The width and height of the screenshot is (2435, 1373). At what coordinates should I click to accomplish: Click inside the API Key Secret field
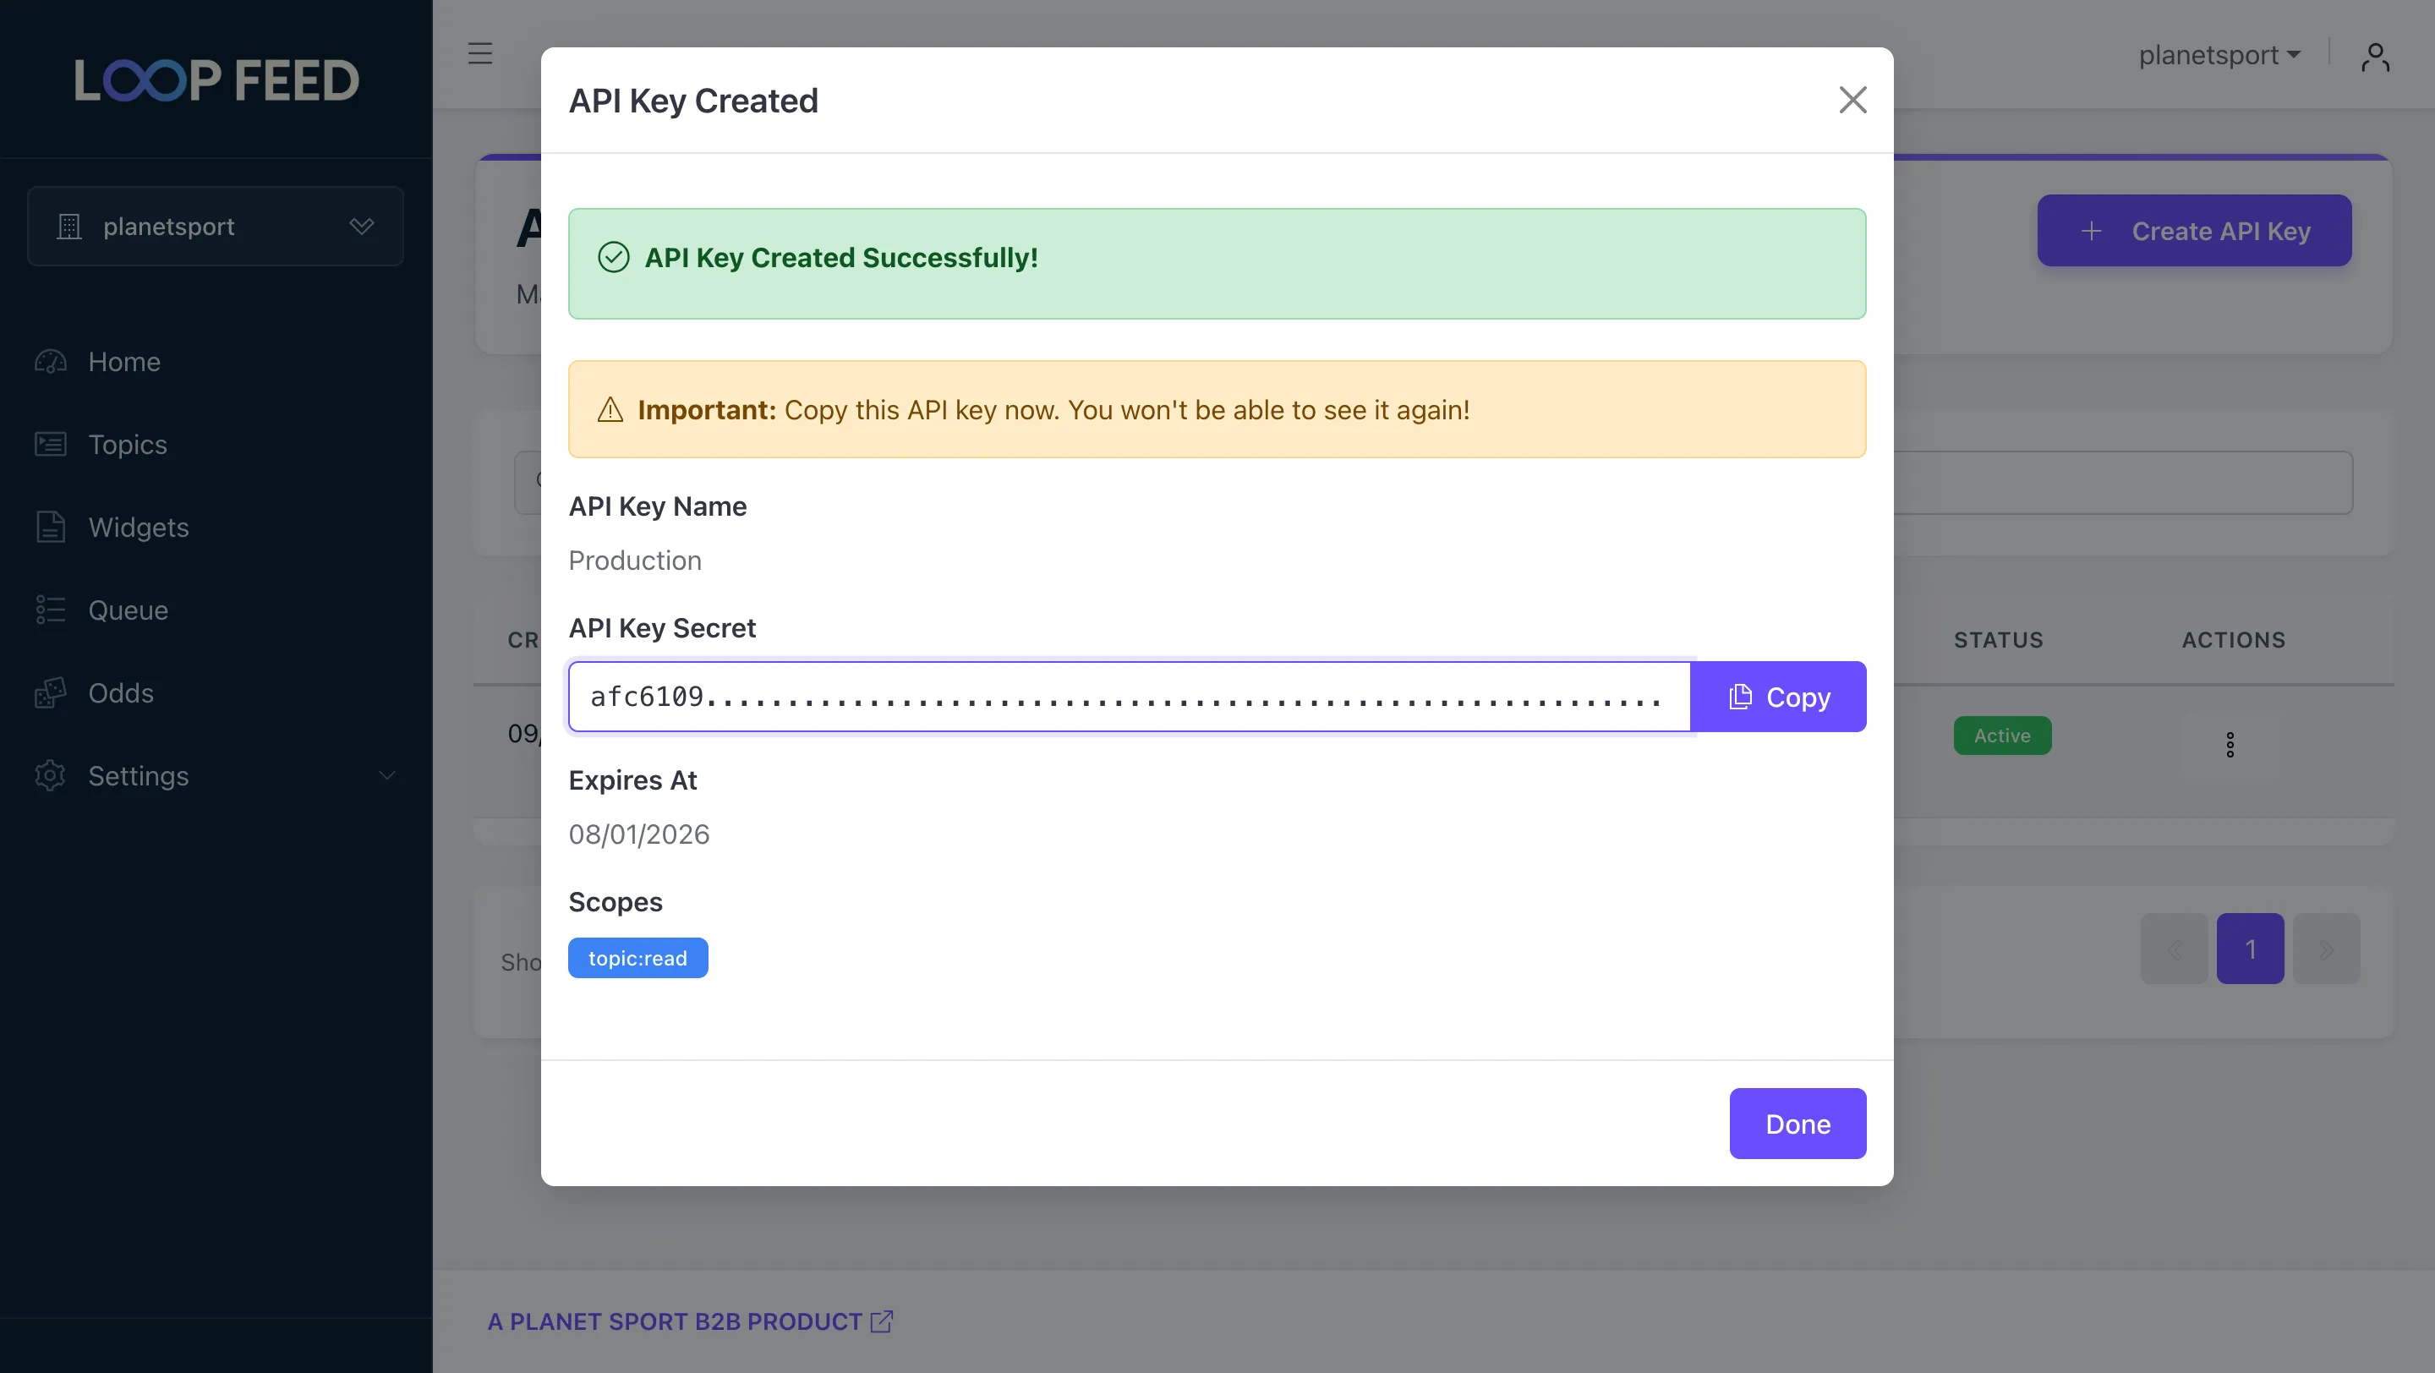1124,697
